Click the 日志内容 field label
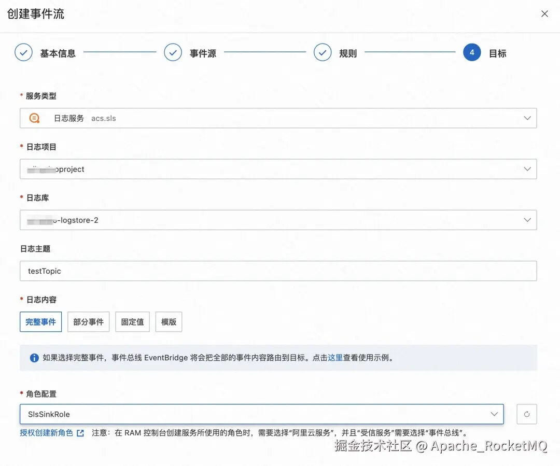The width and height of the screenshot is (560, 466). tap(41, 300)
